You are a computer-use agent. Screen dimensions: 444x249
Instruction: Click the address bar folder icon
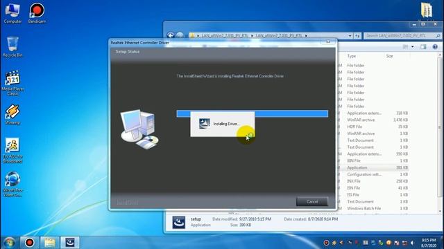[x=192, y=35]
